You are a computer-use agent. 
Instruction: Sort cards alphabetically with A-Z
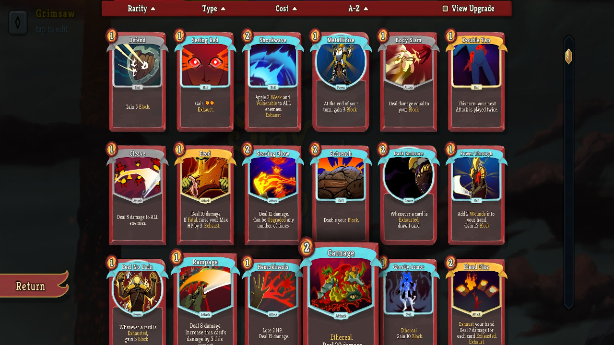click(x=358, y=9)
